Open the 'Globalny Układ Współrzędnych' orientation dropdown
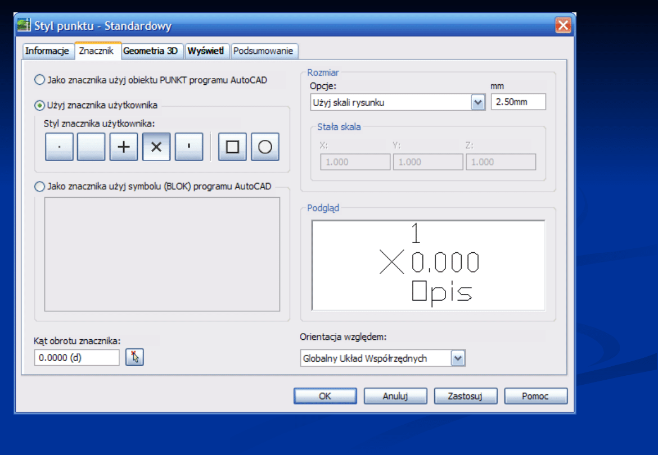This screenshot has height=455, width=658. tap(458, 358)
